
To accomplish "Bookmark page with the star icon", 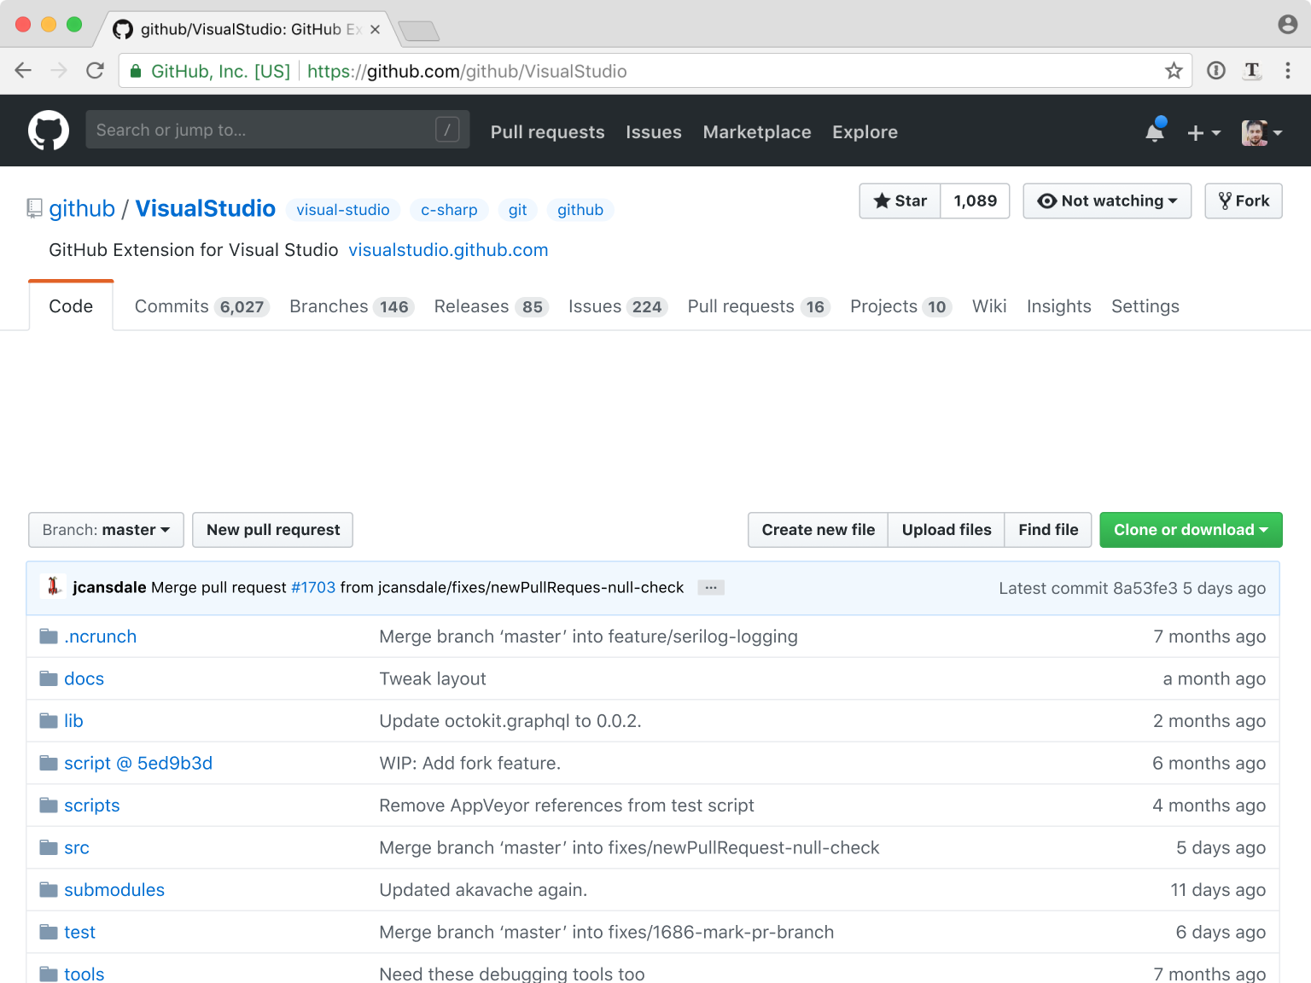I will tap(1174, 71).
